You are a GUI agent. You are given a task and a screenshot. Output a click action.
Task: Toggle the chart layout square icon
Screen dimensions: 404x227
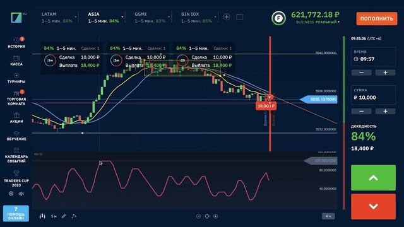coord(240,17)
